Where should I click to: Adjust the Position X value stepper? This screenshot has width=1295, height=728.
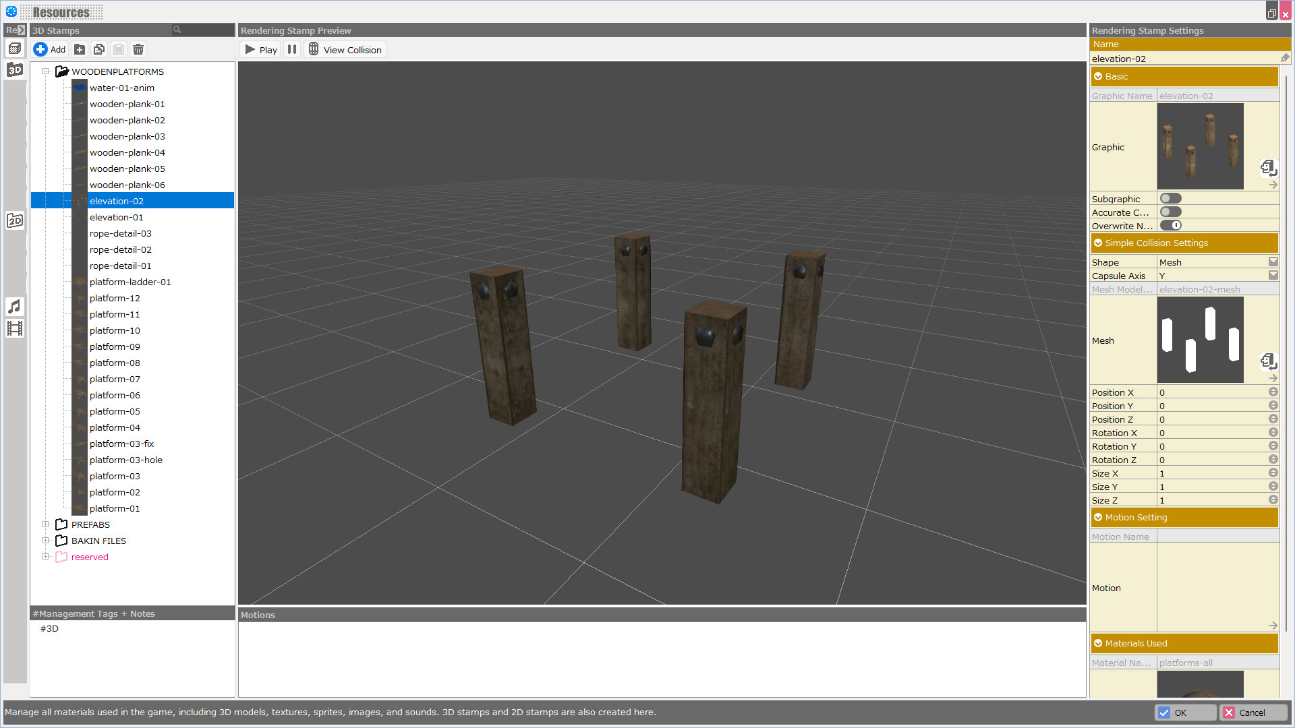(1273, 392)
